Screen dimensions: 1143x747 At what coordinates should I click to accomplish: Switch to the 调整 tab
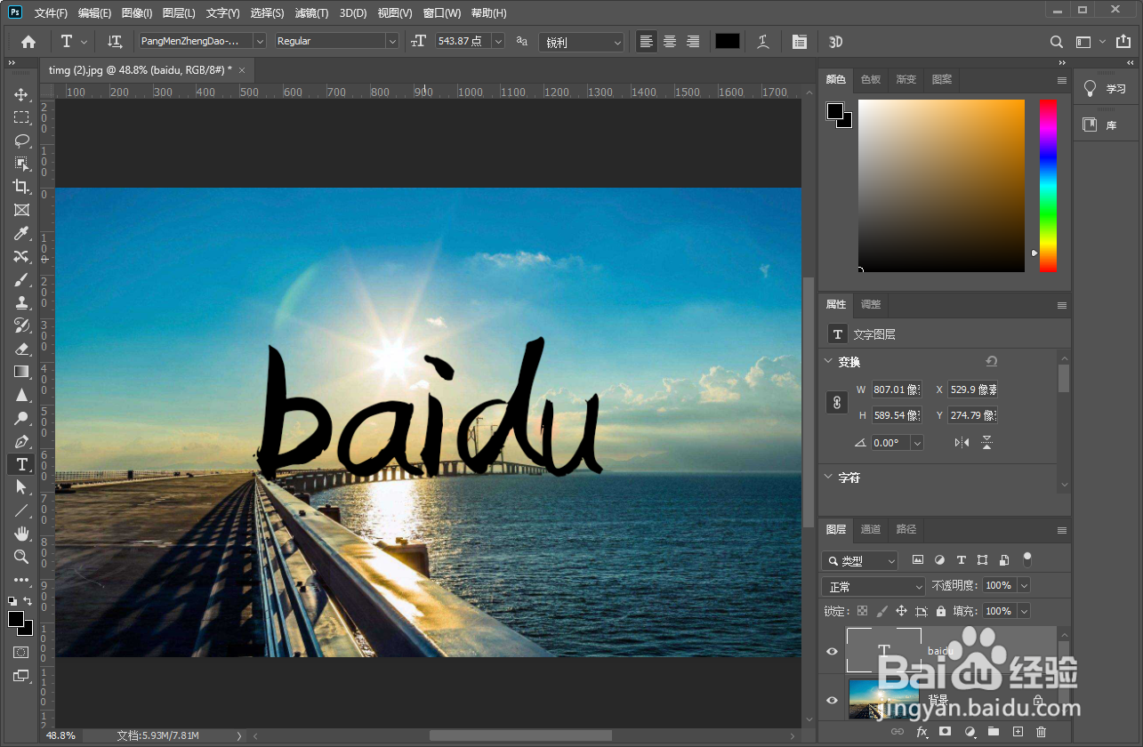click(871, 304)
